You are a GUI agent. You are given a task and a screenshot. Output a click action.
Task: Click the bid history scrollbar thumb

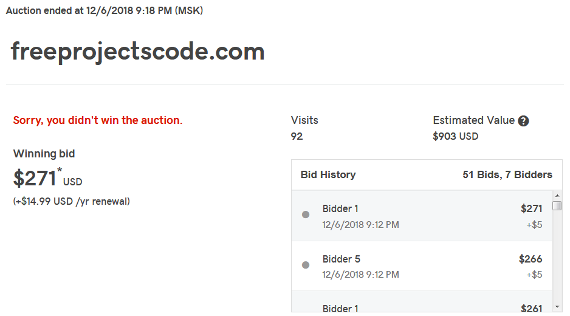(557, 206)
